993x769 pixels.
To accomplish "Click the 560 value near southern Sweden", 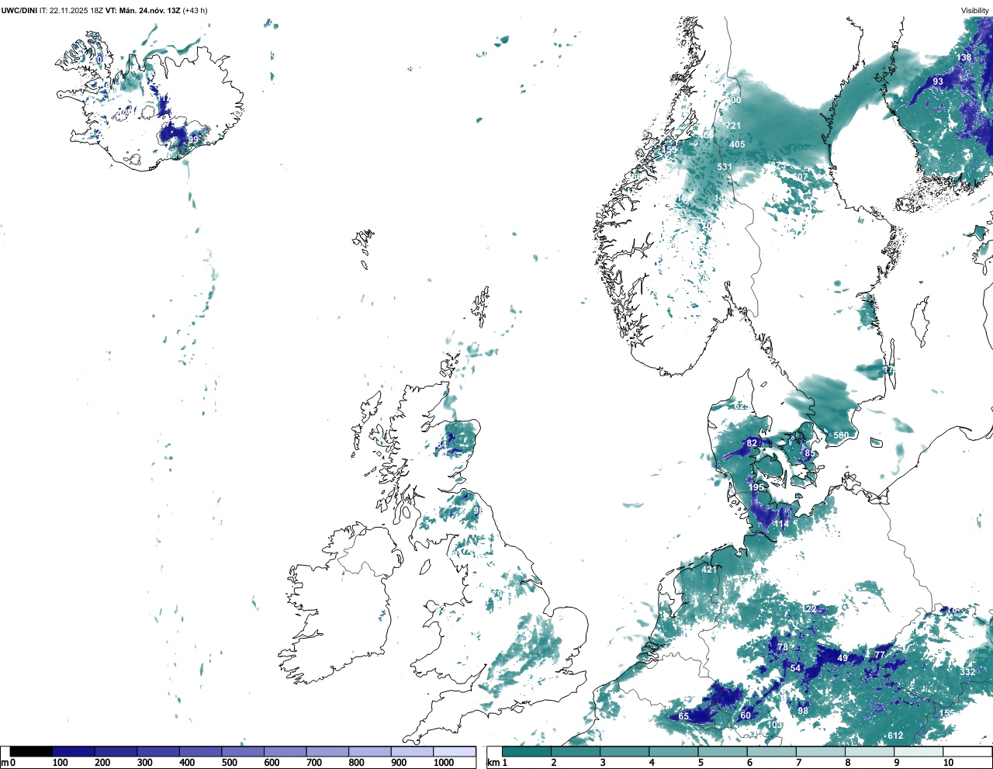I will 841,435.
